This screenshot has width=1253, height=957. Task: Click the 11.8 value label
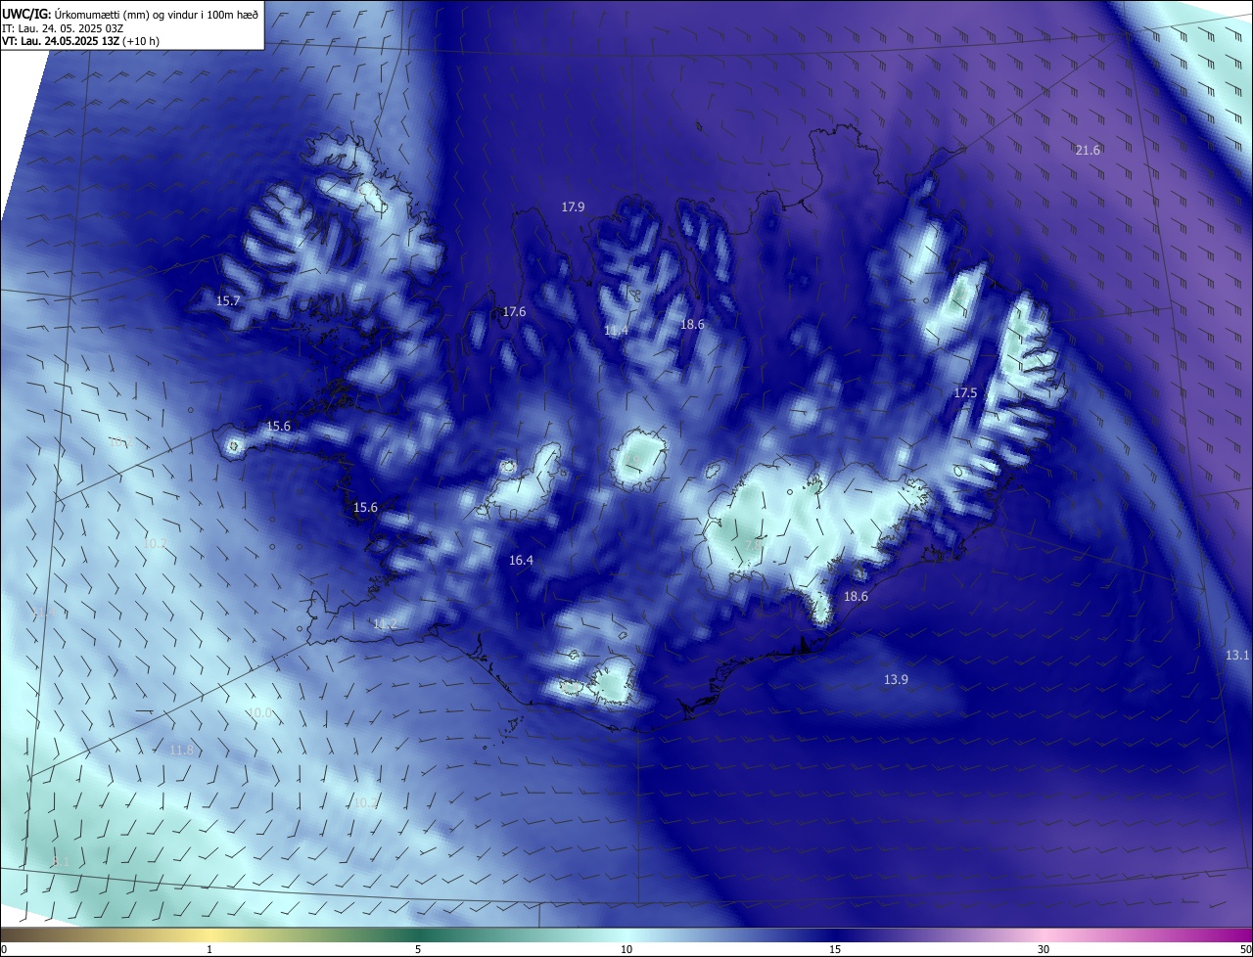coord(182,750)
